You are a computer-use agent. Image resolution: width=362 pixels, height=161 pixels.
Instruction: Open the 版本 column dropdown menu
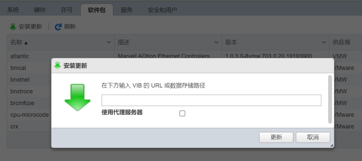click(324, 42)
